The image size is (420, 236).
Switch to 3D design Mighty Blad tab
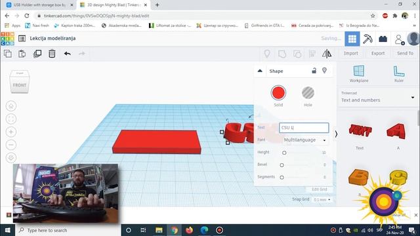tap(114, 5)
